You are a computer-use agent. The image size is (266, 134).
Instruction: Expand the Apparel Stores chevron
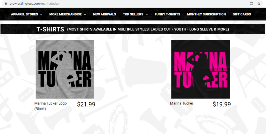tap(41, 15)
